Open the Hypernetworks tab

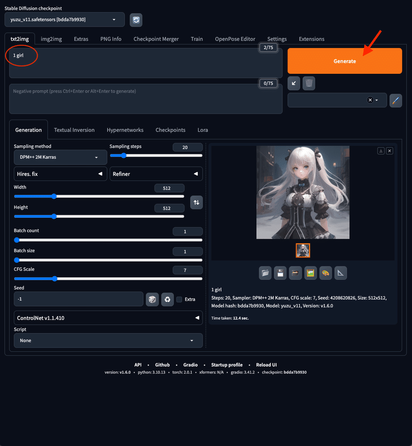(x=125, y=130)
